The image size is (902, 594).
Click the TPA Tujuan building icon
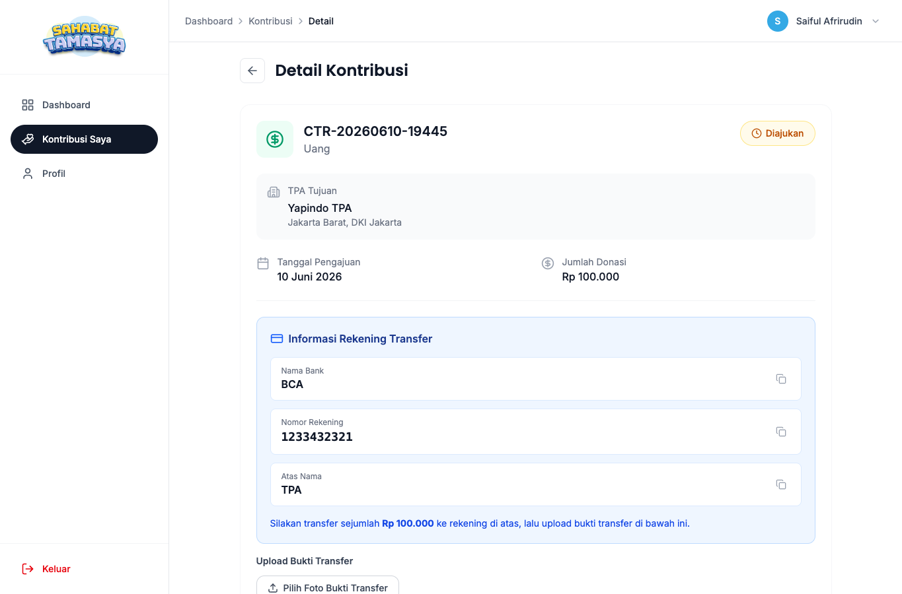(274, 192)
